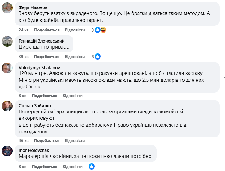
Task: Click the like reaction icon on Злочевський's comment
Action: [98, 56]
